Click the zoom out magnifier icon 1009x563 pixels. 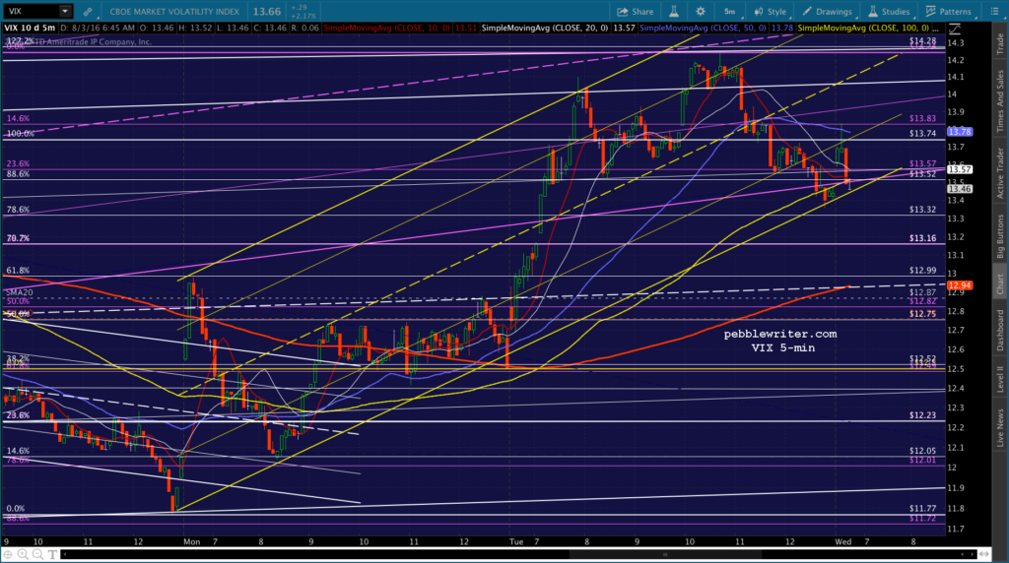pyautogui.click(x=37, y=554)
